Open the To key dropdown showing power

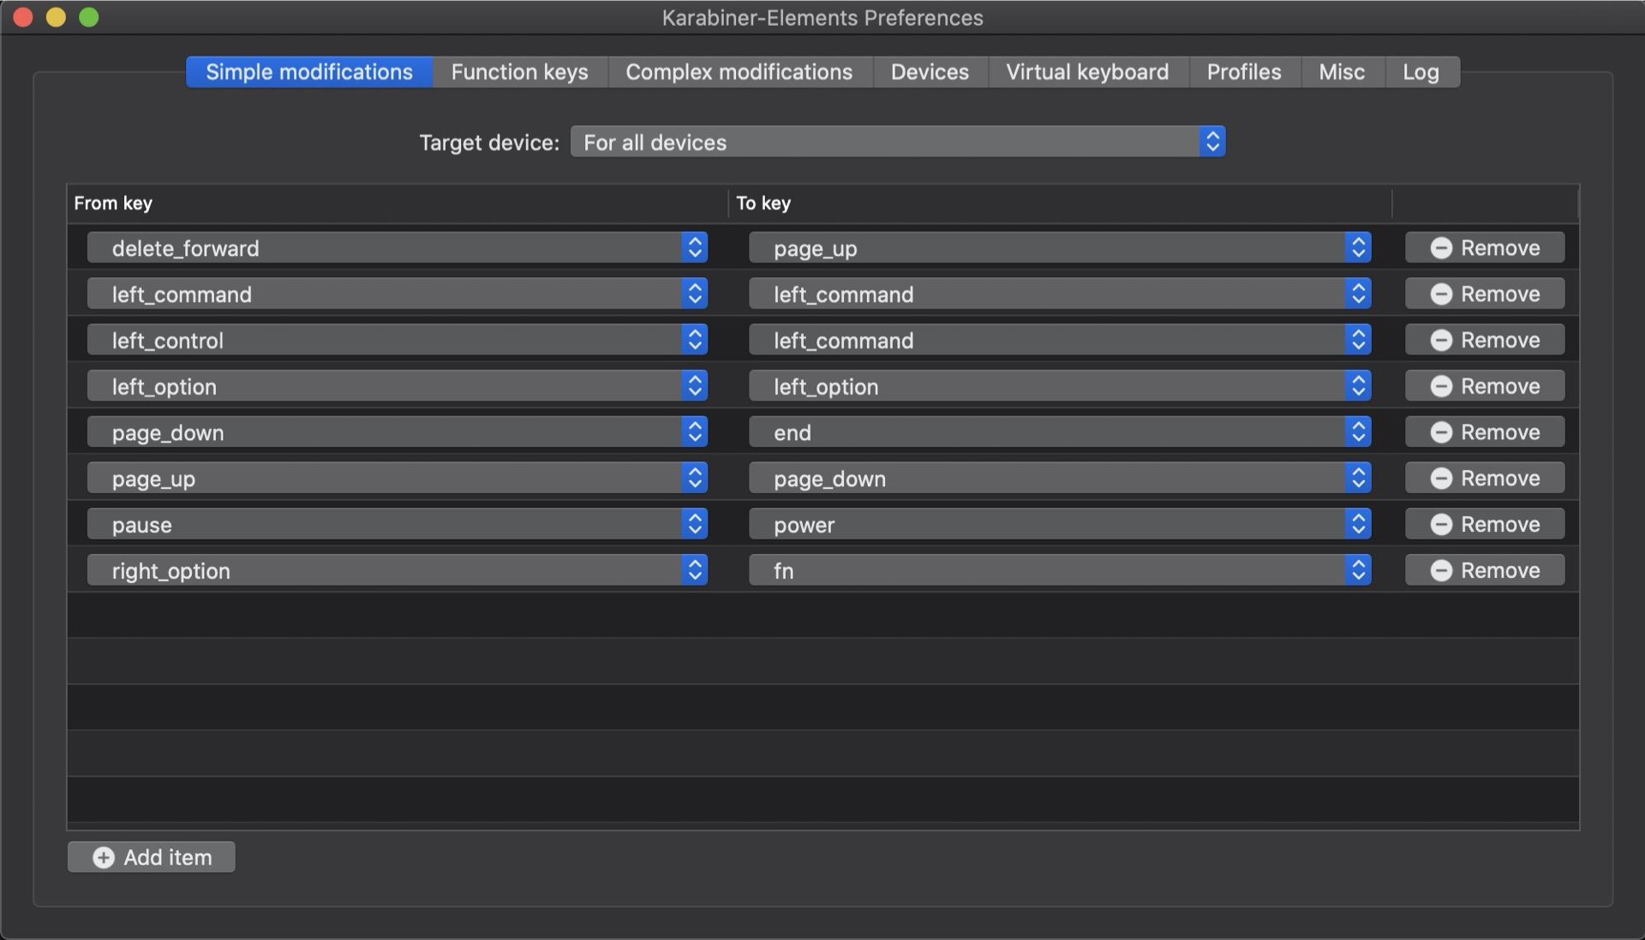tap(1060, 524)
